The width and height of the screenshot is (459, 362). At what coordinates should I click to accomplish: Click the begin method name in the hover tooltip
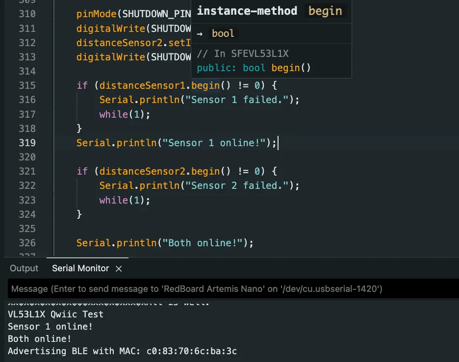pyautogui.click(x=325, y=10)
